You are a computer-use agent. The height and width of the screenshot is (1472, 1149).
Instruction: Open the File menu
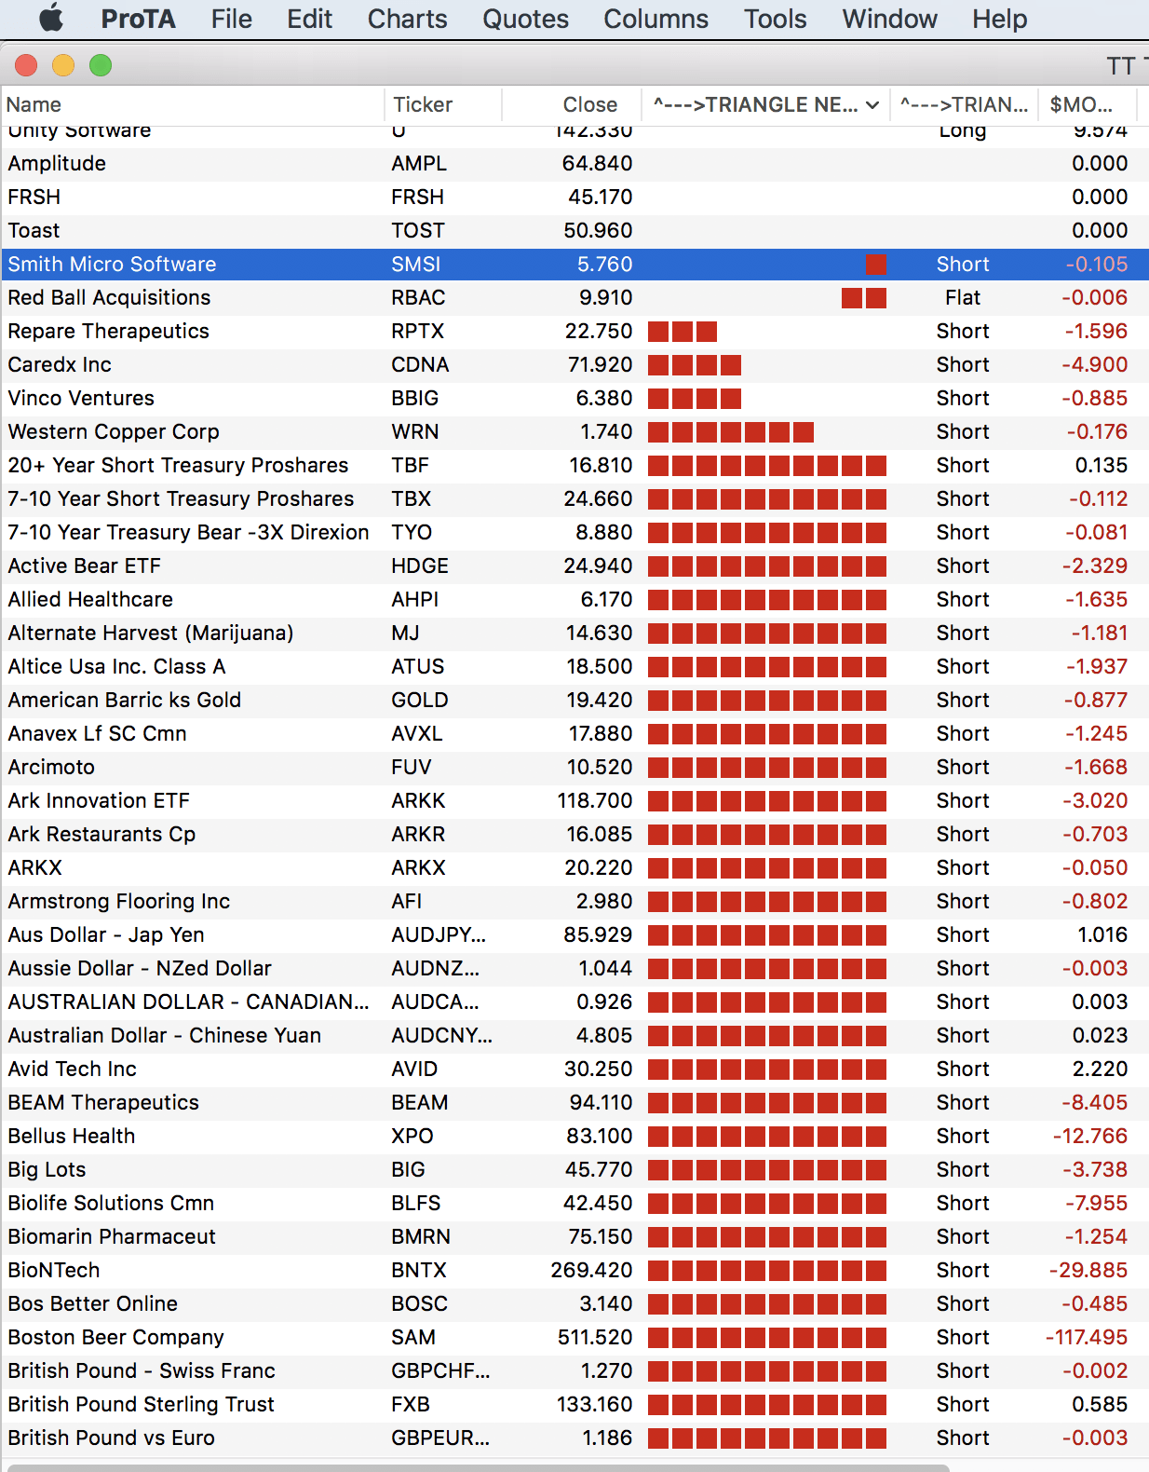pos(231,19)
